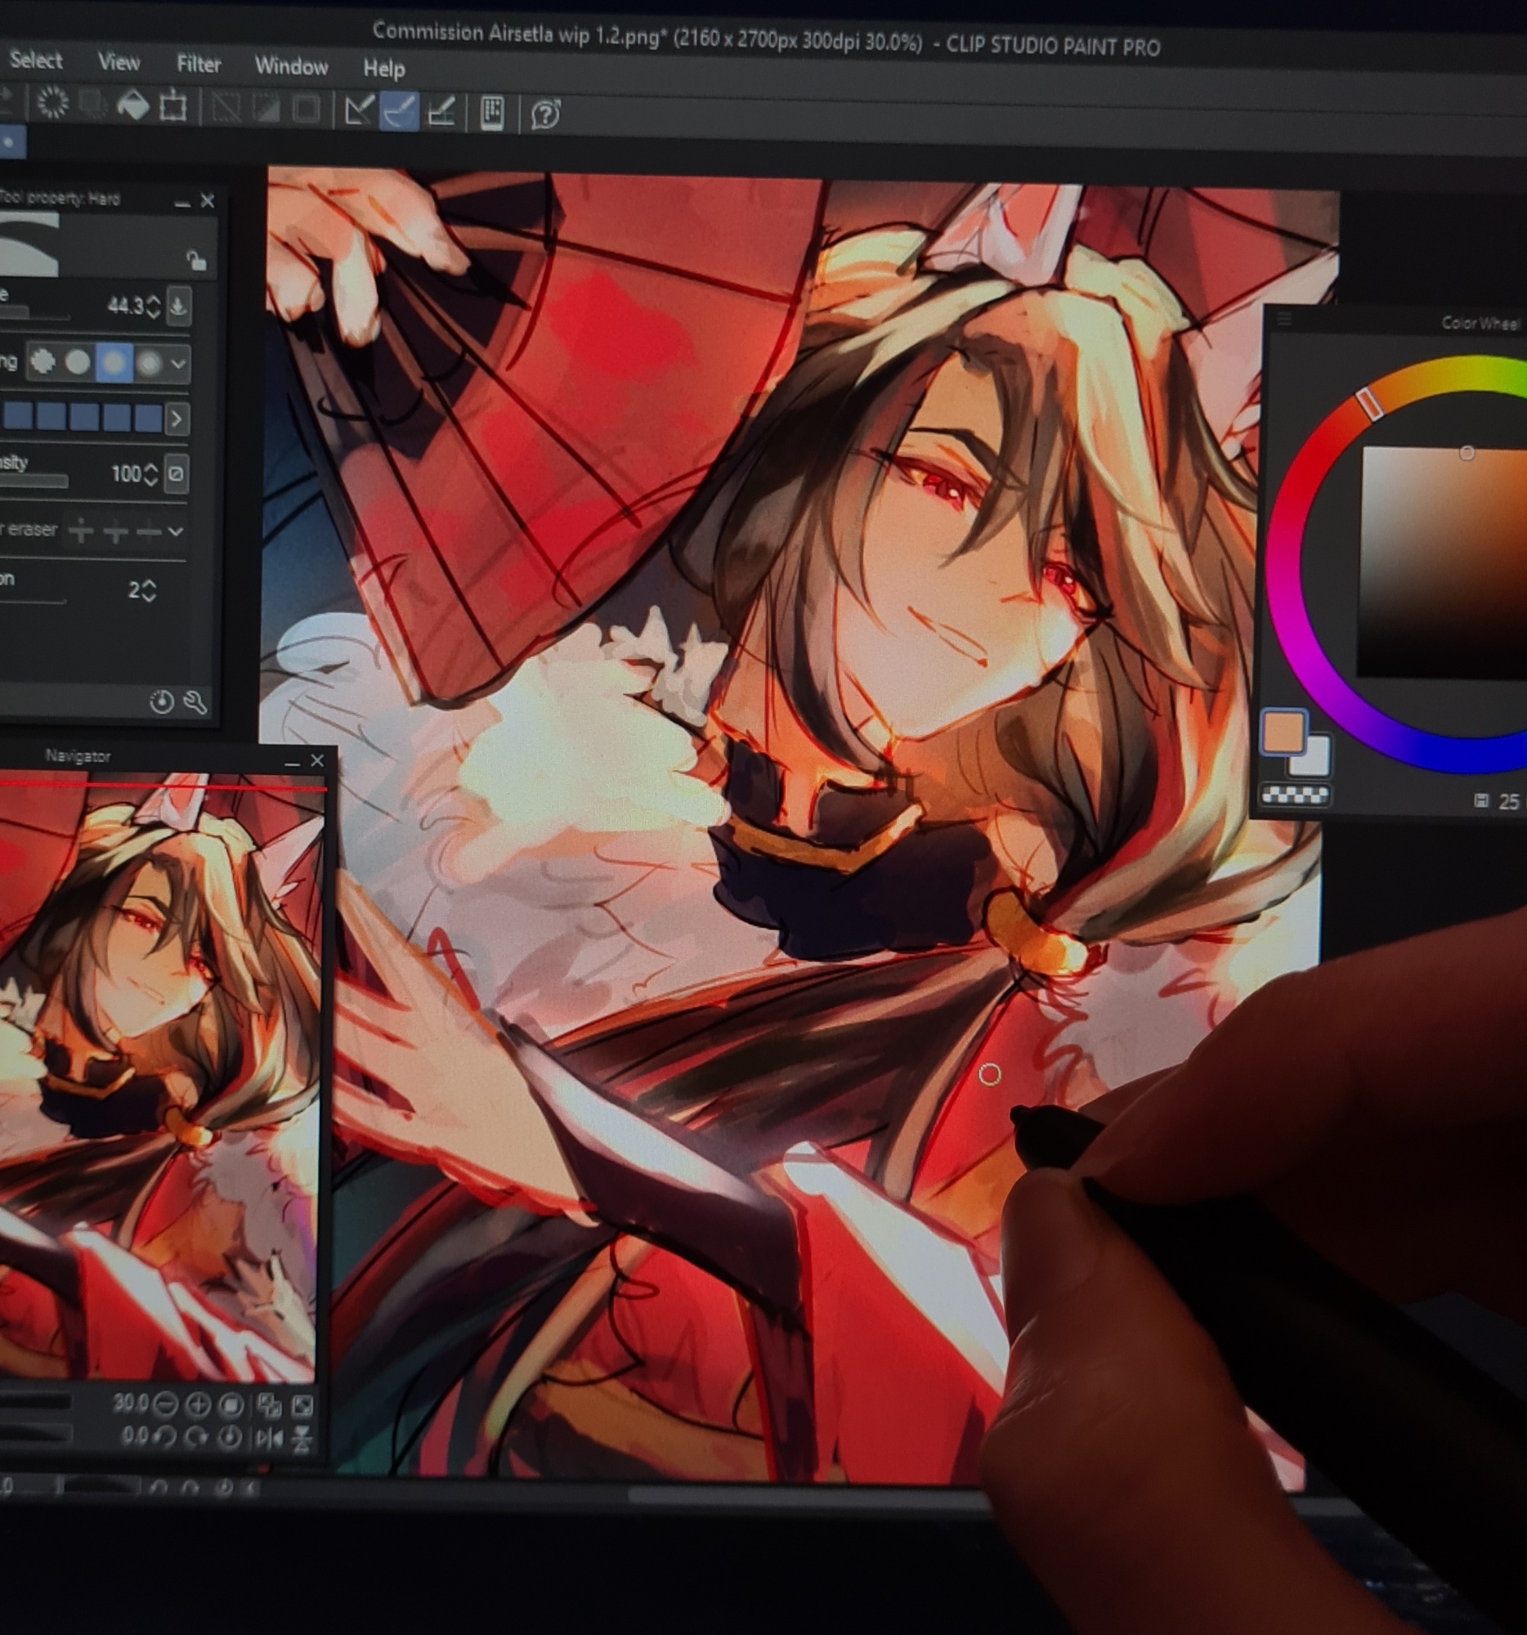Rotate canvas left in the Navigator
Viewport: 1527px width, 1635px height.
click(166, 1437)
